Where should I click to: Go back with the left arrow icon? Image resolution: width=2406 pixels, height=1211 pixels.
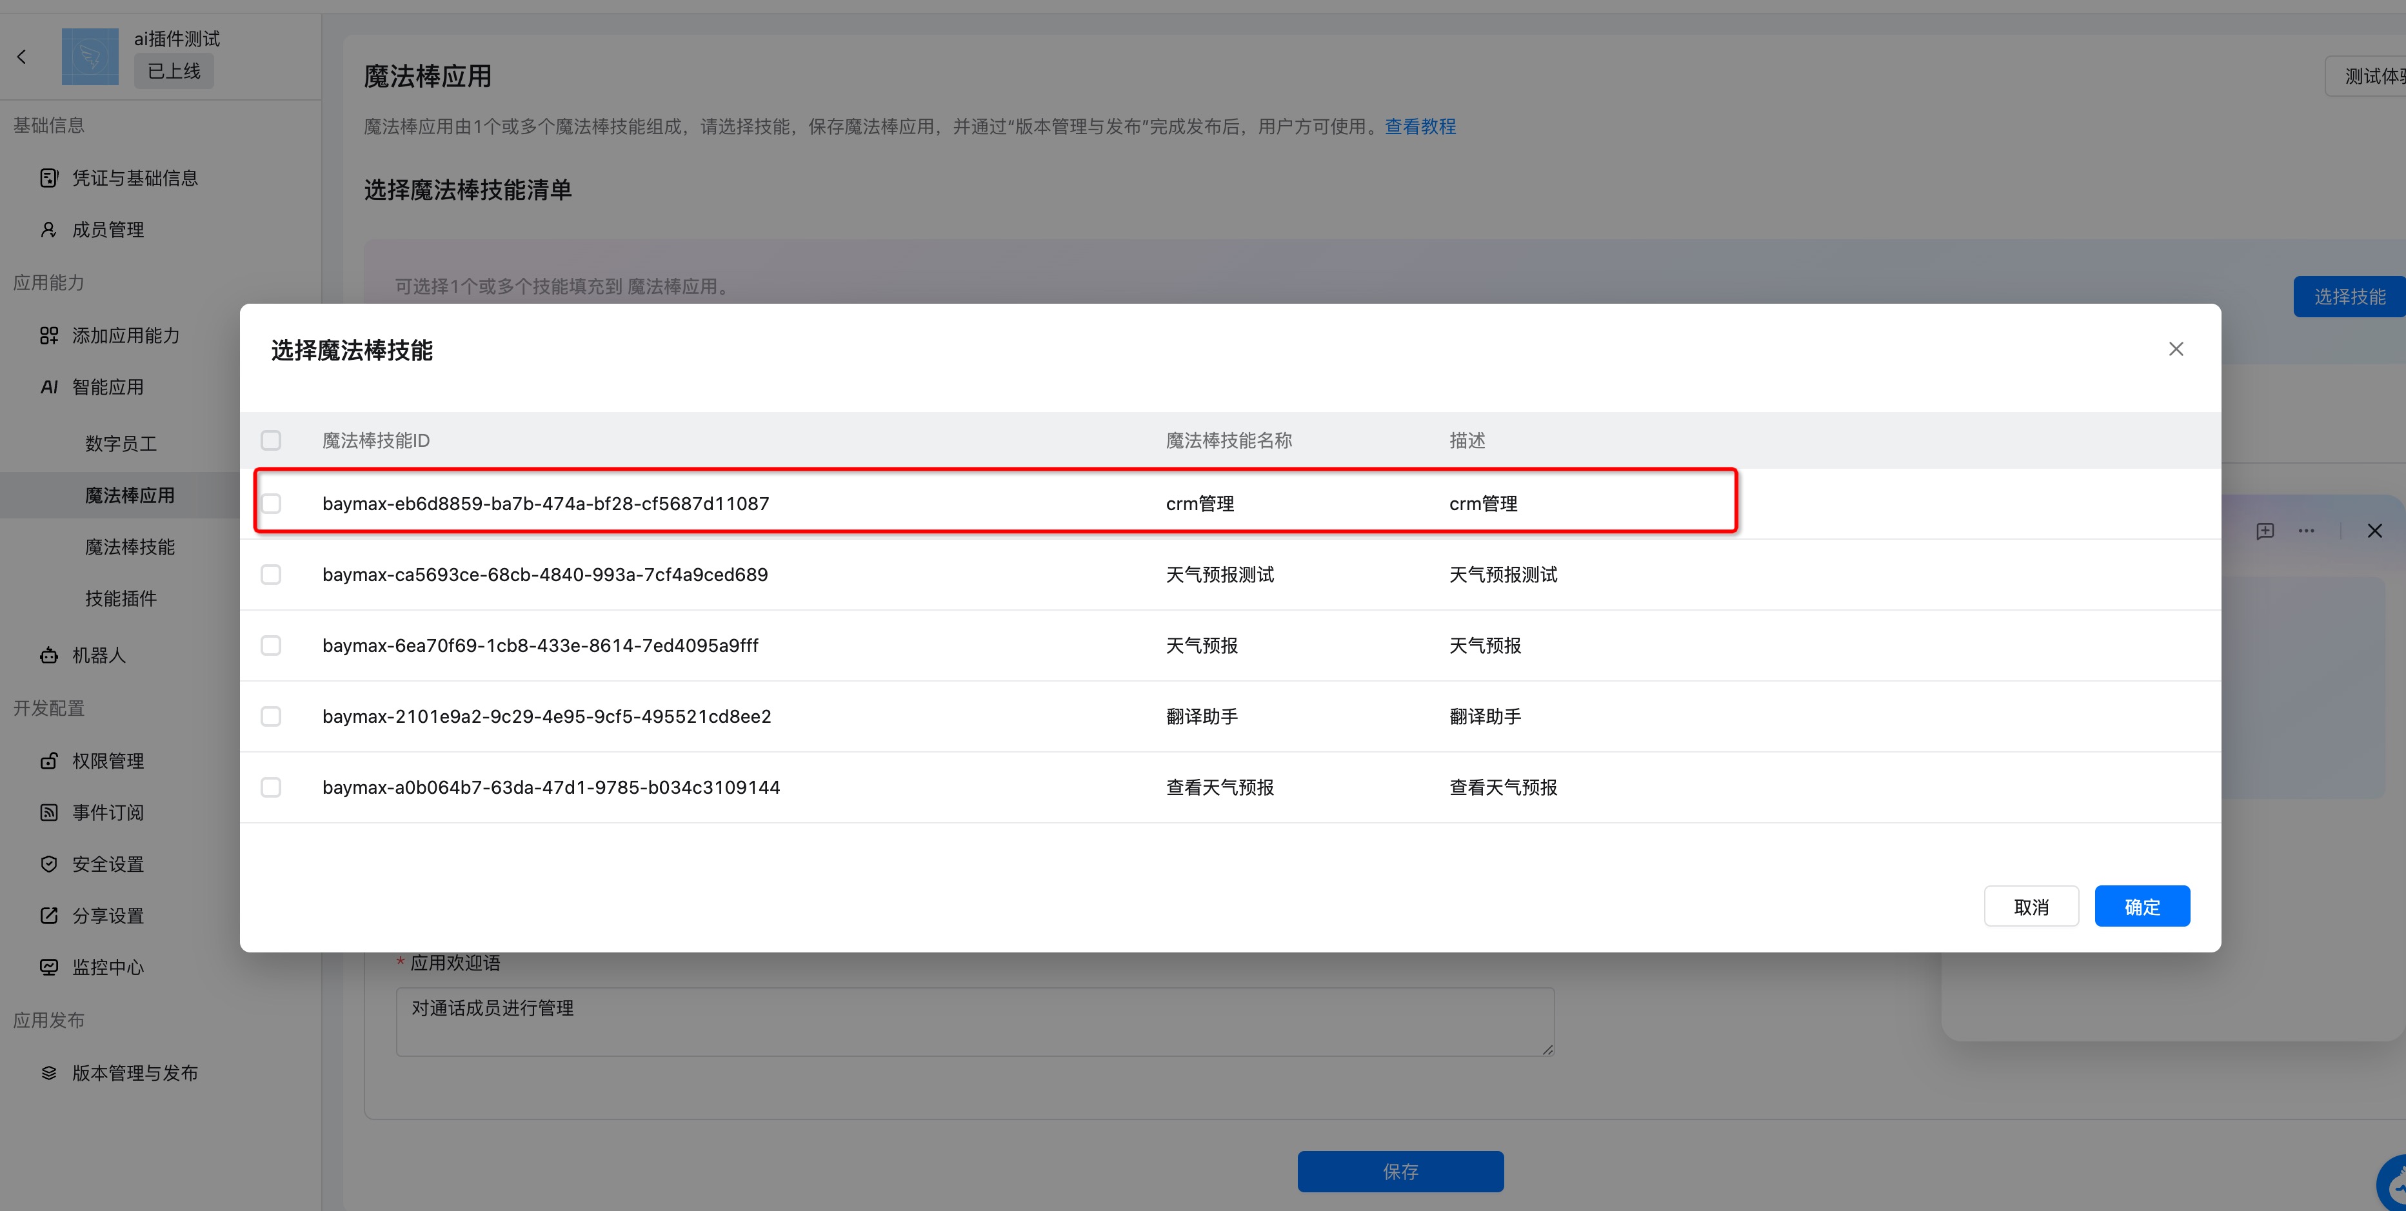(x=21, y=57)
